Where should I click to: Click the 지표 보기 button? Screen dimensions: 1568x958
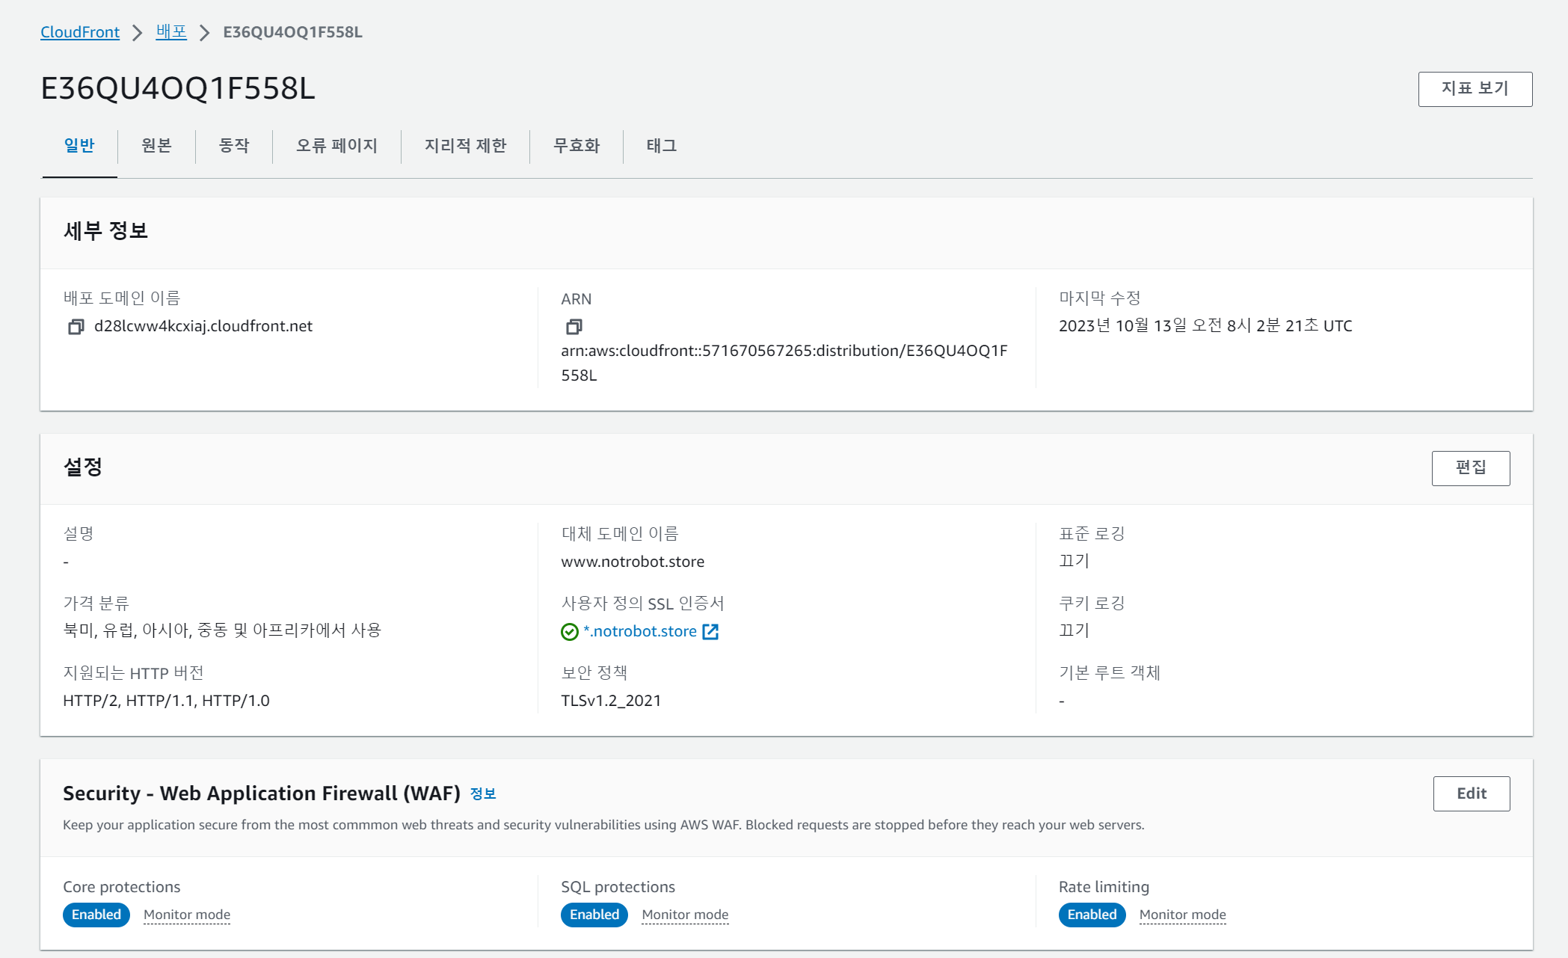[x=1475, y=89]
